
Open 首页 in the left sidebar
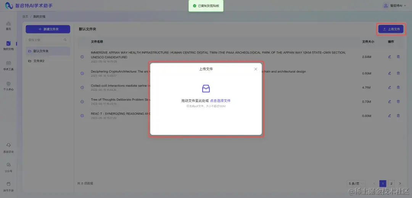pos(8,26)
